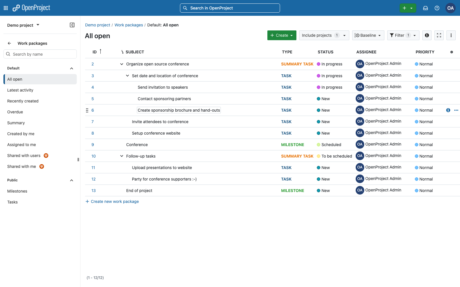Select the All open view
Viewport: 460px width, 287px height.
point(40,79)
